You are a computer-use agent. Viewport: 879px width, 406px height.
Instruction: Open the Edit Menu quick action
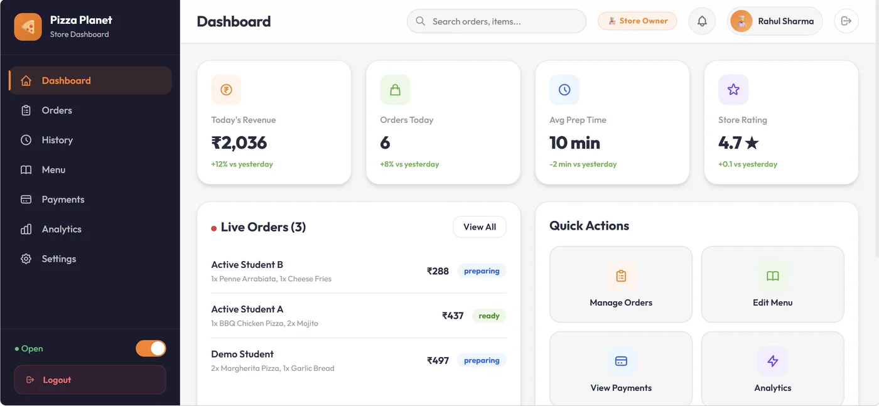point(773,284)
